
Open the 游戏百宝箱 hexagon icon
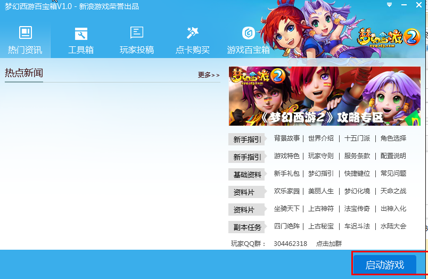249,33
